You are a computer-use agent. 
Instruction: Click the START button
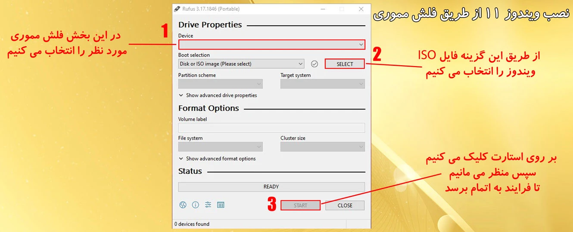[300, 205]
